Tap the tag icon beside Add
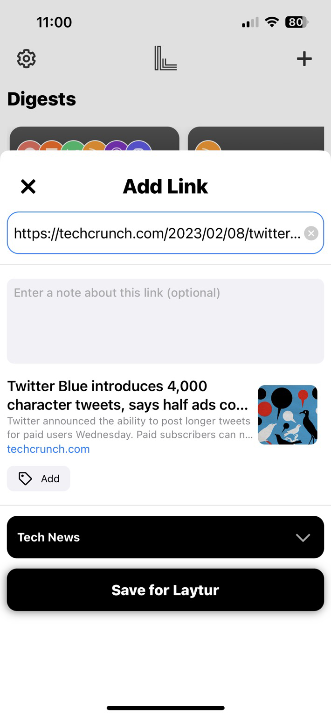331x717 pixels. tap(25, 478)
